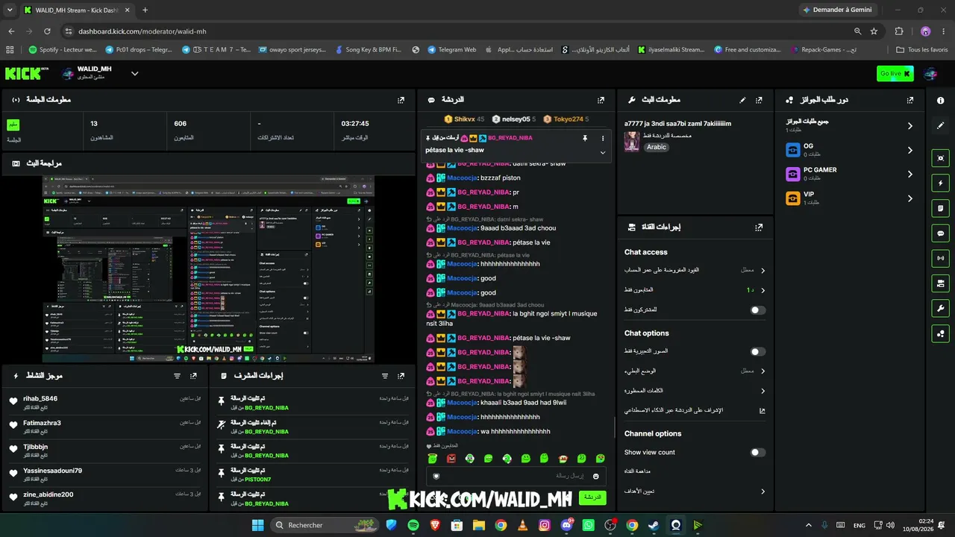The image size is (955, 537).
Task: Open the activity feed filter icon
Action: click(x=177, y=376)
